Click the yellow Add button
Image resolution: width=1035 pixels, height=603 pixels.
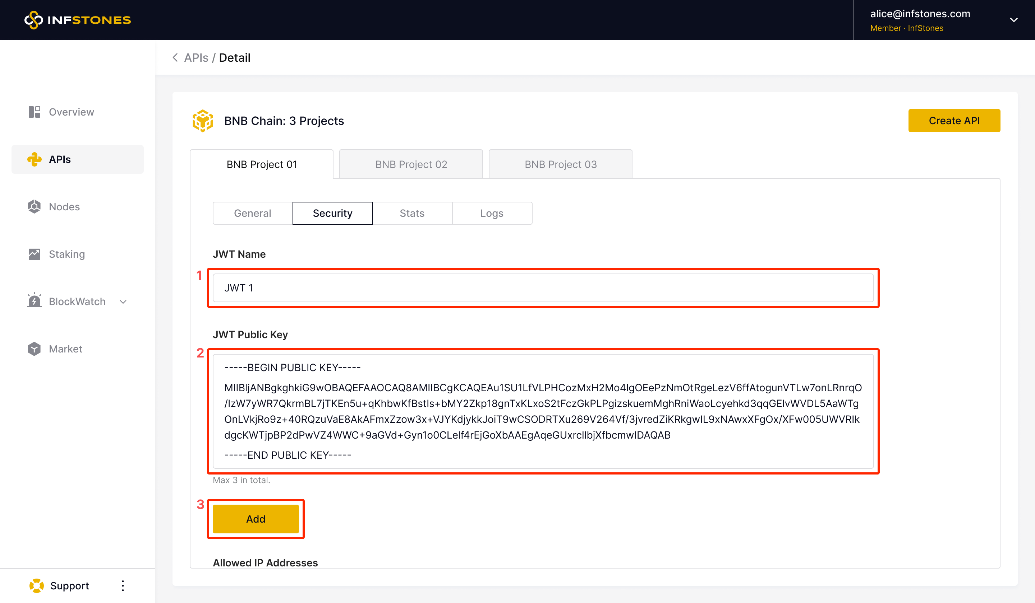coord(256,519)
